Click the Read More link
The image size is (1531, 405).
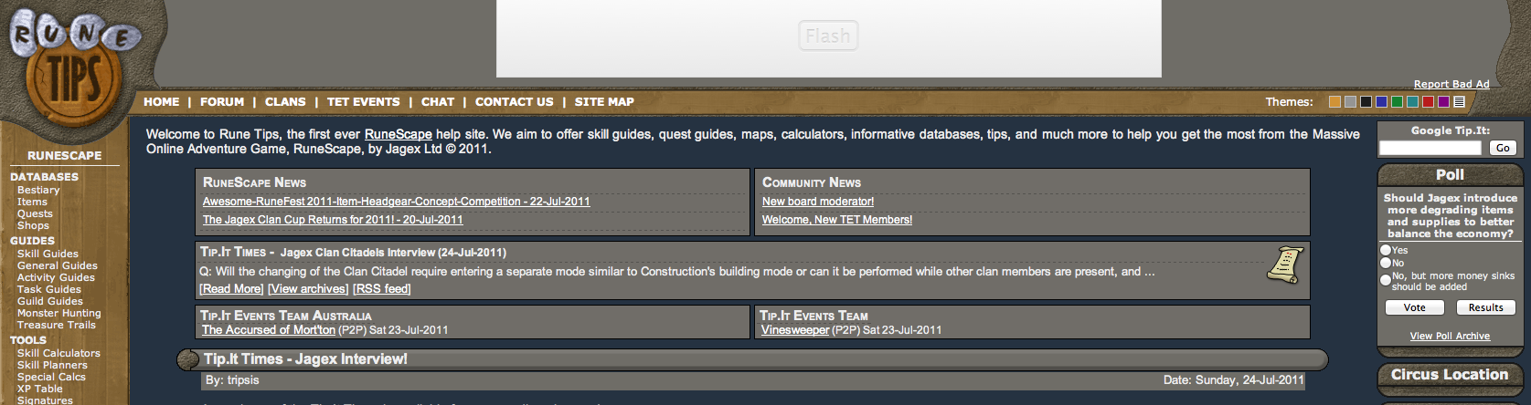pyautogui.click(x=231, y=289)
